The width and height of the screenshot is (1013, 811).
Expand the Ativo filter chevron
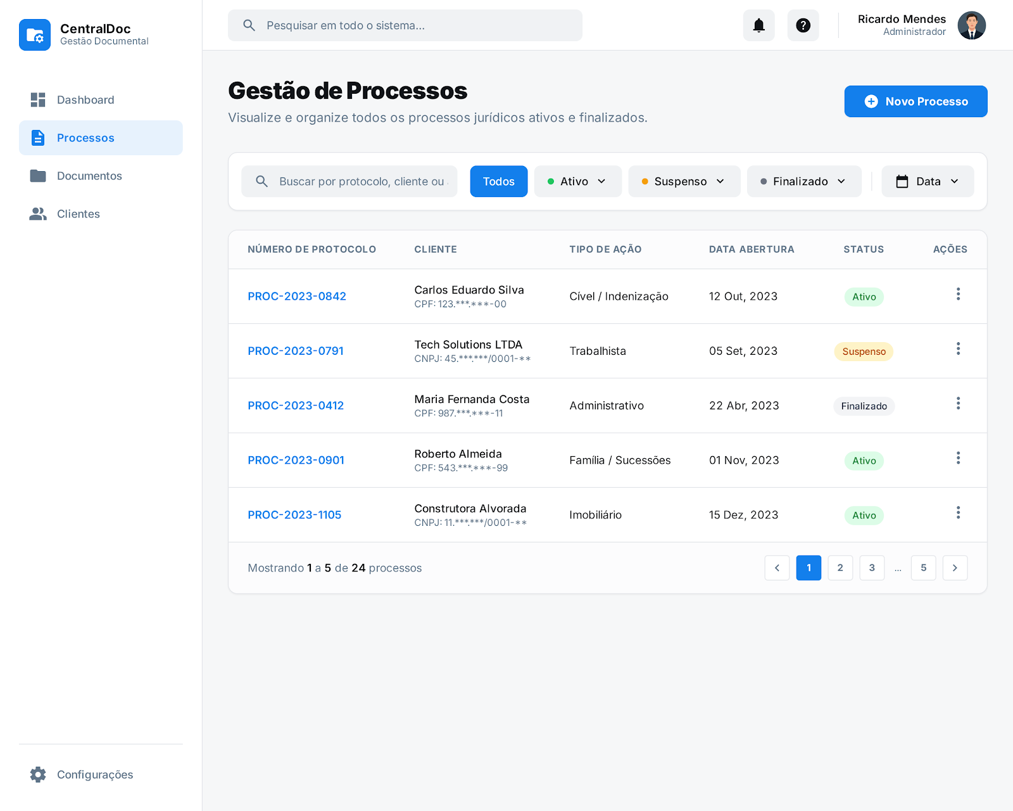[x=602, y=181]
